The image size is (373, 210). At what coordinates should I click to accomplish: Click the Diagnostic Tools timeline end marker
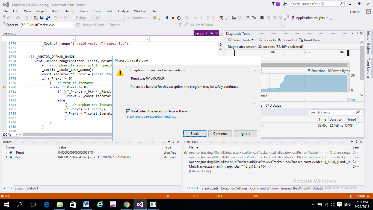[x=348, y=52]
